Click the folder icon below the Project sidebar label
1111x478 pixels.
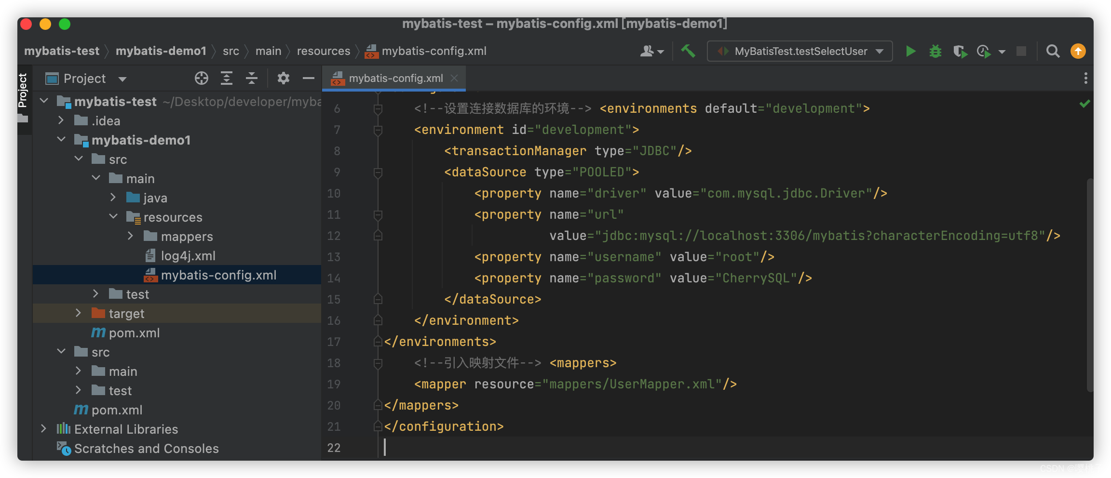pos(23,118)
